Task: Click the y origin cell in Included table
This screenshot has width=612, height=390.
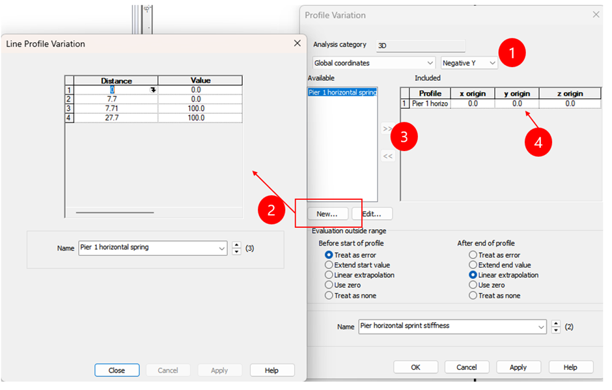Action: tap(517, 104)
